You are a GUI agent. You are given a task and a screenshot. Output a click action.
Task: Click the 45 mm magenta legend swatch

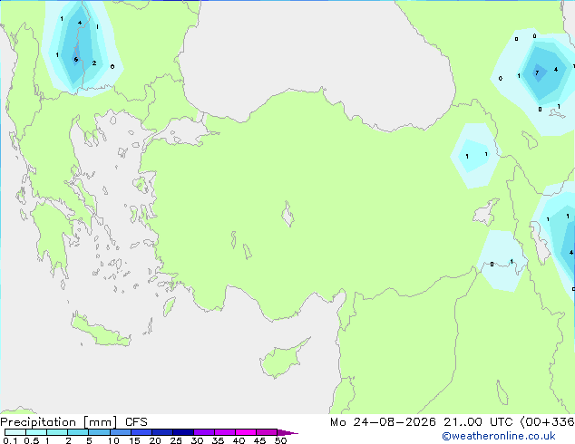[267, 432]
